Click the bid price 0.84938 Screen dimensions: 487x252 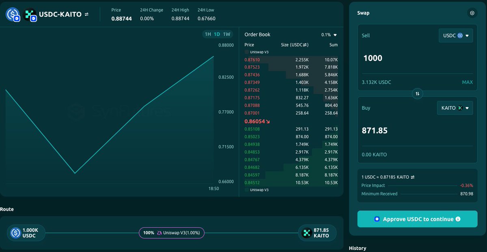[x=252, y=144]
